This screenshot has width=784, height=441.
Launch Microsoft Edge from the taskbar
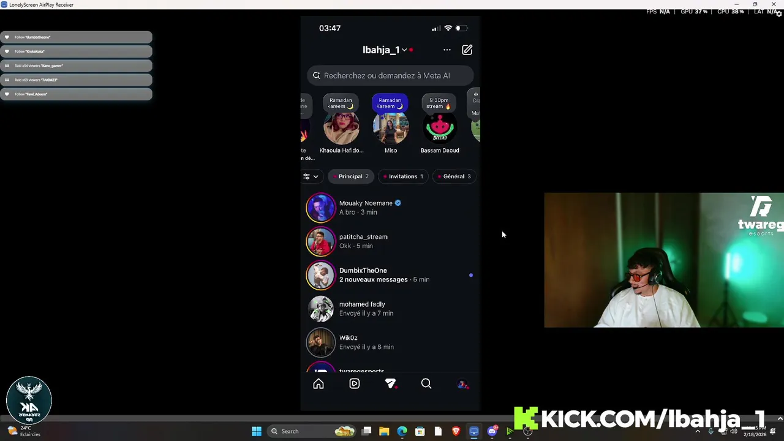click(402, 431)
